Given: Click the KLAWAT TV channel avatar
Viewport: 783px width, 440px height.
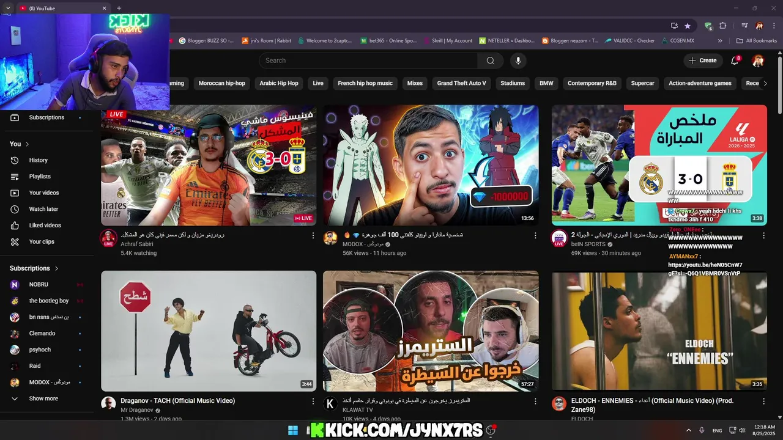Looking at the screenshot, I should [x=330, y=404].
